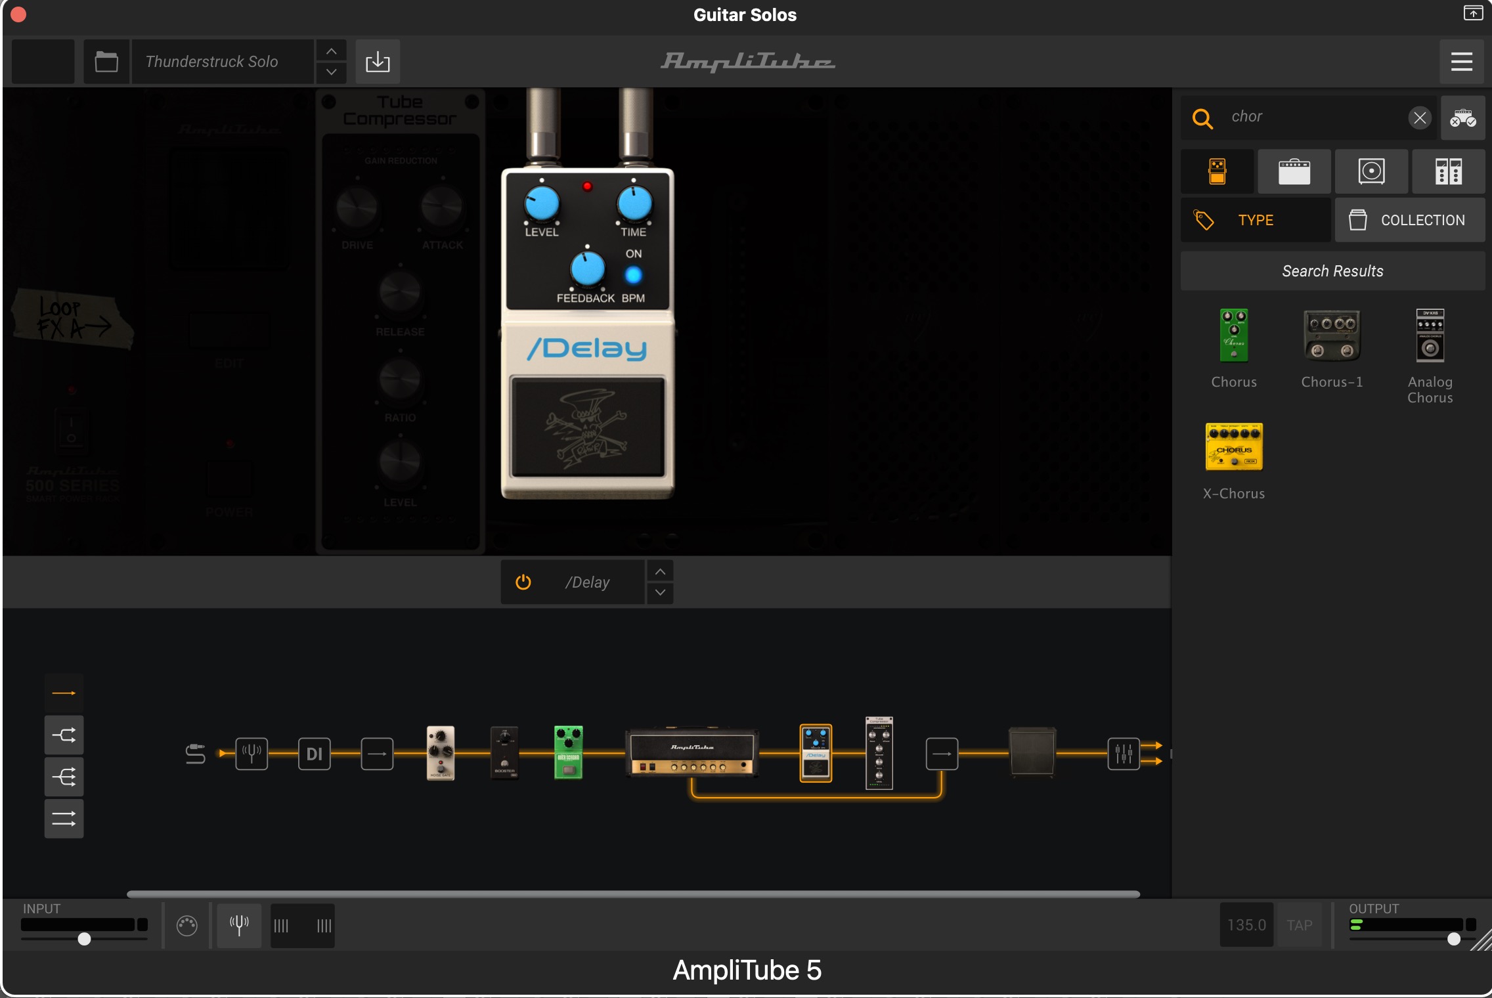Select the tuner block in signal chain
The width and height of the screenshot is (1492, 998).
pyautogui.click(x=252, y=754)
